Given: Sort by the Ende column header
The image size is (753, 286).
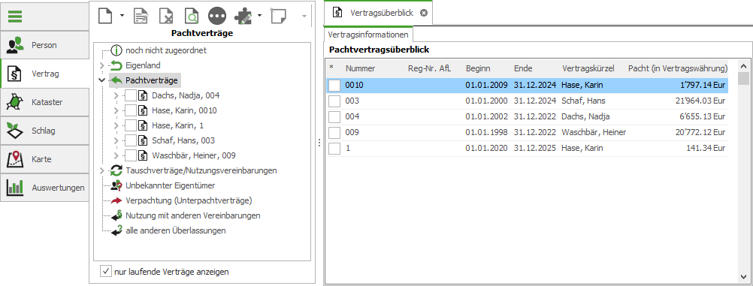Looking at the screenshot, I should click(x=523, y=68).
